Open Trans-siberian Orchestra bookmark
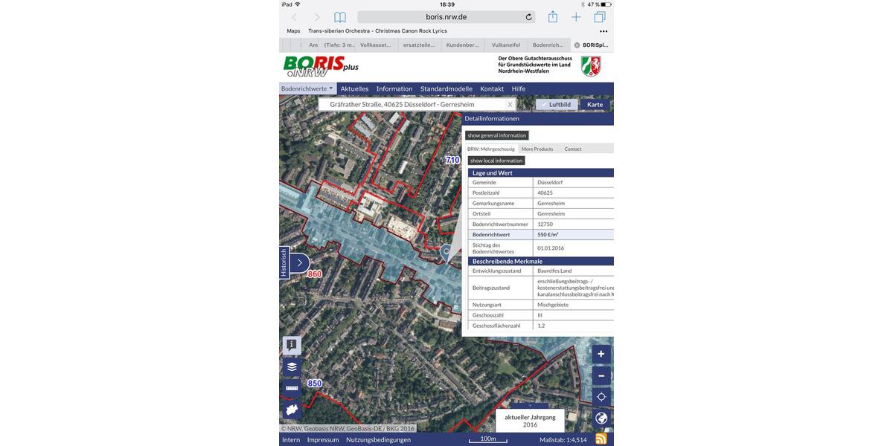Image resolution: width=893 pixels, height=446 pixels. point(378,31)
